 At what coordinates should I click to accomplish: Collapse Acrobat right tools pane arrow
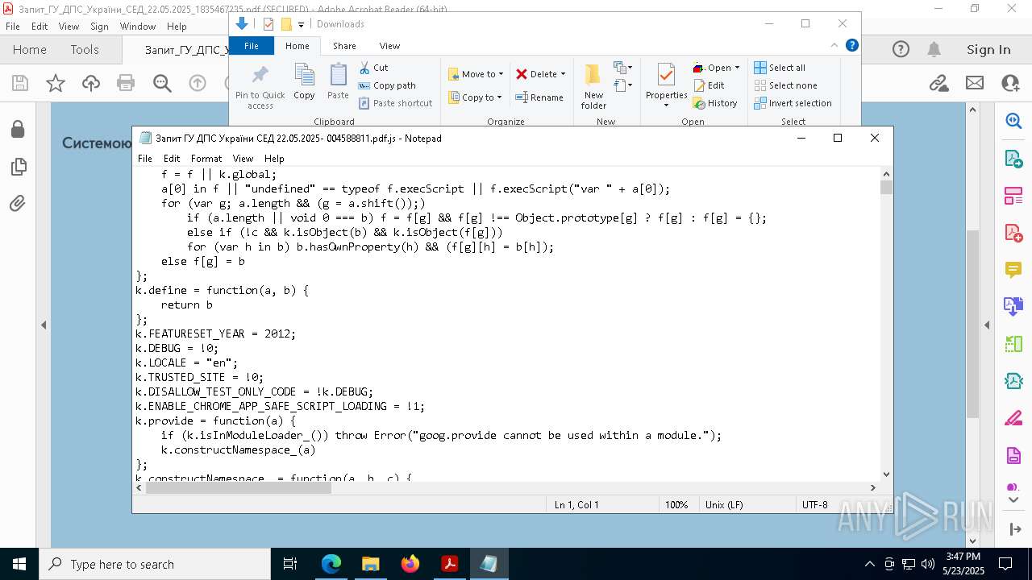[x=987, y=325]
